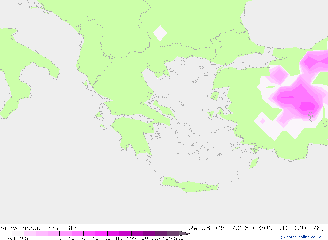This screenshot has width=328, height=240.
Task: Click the (00+78) forecast hour text
Action: click(309, 228)
